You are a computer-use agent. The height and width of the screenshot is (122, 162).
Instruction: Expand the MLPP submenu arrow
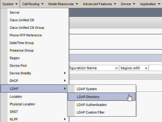(x=65, y=119)
